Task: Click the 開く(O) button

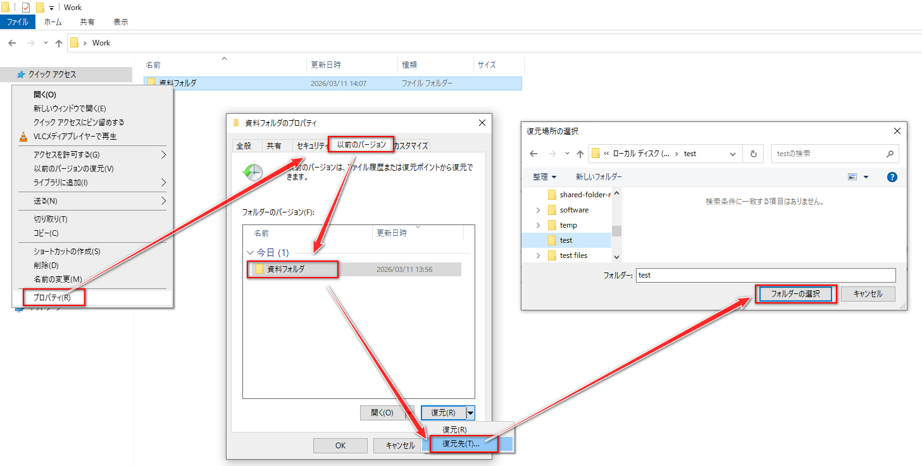Action: (382, 413)
